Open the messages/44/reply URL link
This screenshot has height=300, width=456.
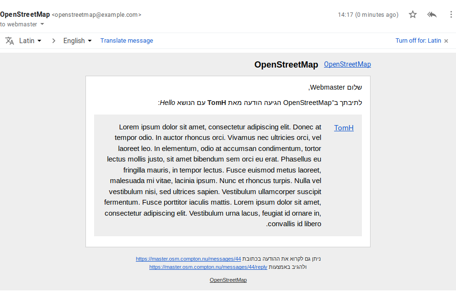pyautogui.click(x=208, y=267)
